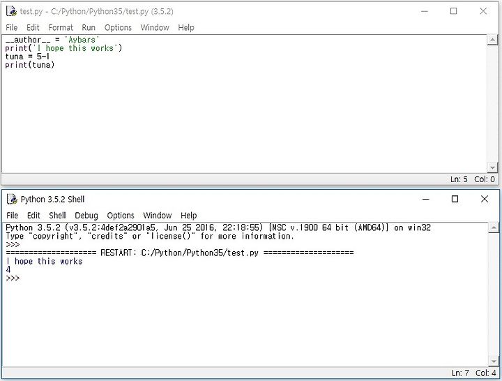502x381 pixels.
Task: Click the 'Type copyright, credits' info line
Action: coord(150,236)
